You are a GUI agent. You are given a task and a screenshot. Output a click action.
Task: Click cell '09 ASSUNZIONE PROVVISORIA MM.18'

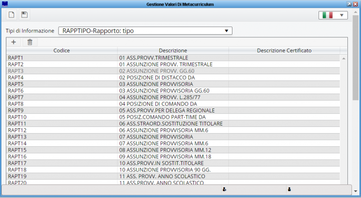173,157
